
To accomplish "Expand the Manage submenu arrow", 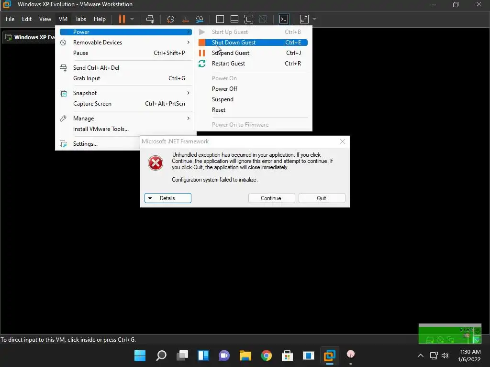I will (x=188, y=119).
